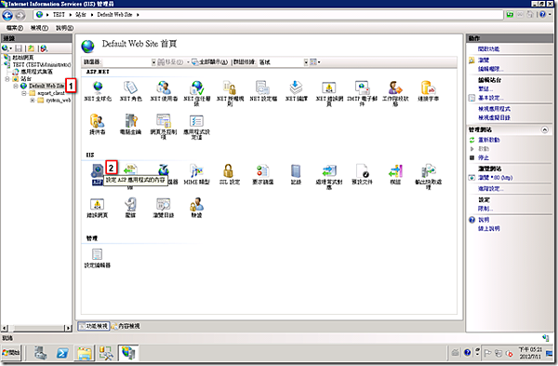The height and width of the screenshot is (366, 558).
Task: Open the .NET Authorization Rules padlock icon
Action: point(230,88)
